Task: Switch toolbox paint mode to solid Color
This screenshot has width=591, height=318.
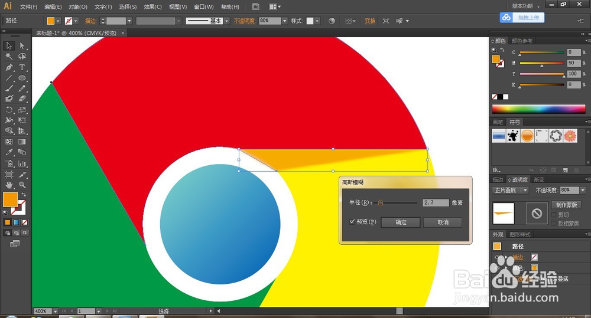Action: tap(8, 222)
